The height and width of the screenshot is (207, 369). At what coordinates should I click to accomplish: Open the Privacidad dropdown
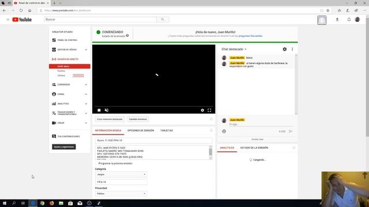pos(121,194)
